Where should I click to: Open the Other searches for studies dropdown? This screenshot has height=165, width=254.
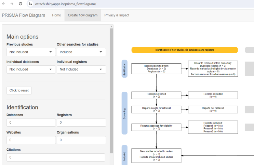tap(81, 52)
